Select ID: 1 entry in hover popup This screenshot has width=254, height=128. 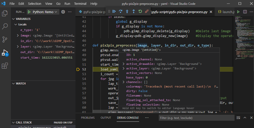click(x=169, y=55)
